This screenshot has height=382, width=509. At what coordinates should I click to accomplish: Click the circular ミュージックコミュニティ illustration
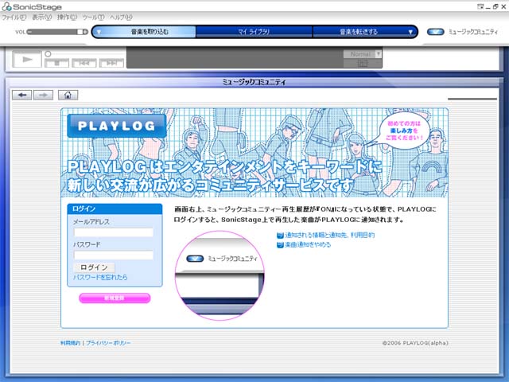[220, 275]
